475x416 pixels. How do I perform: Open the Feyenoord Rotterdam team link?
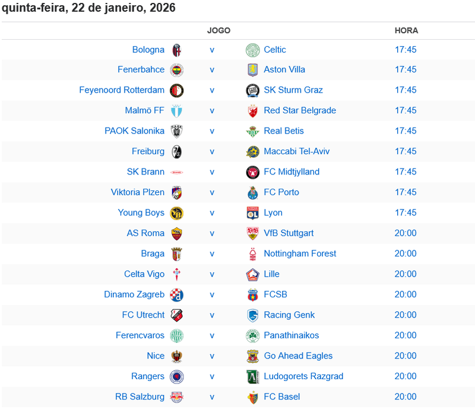coord(122,90)
